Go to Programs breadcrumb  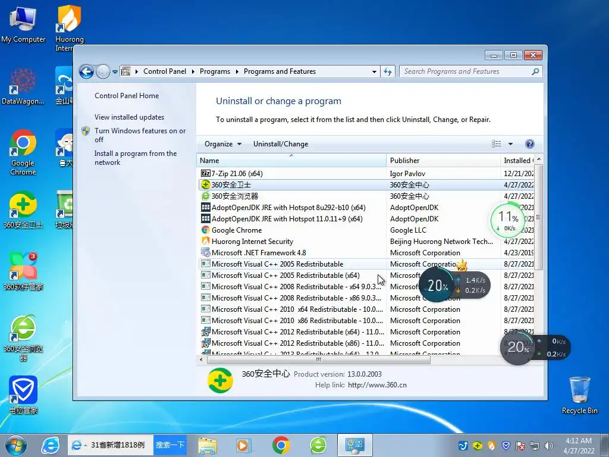coord(215,71)
